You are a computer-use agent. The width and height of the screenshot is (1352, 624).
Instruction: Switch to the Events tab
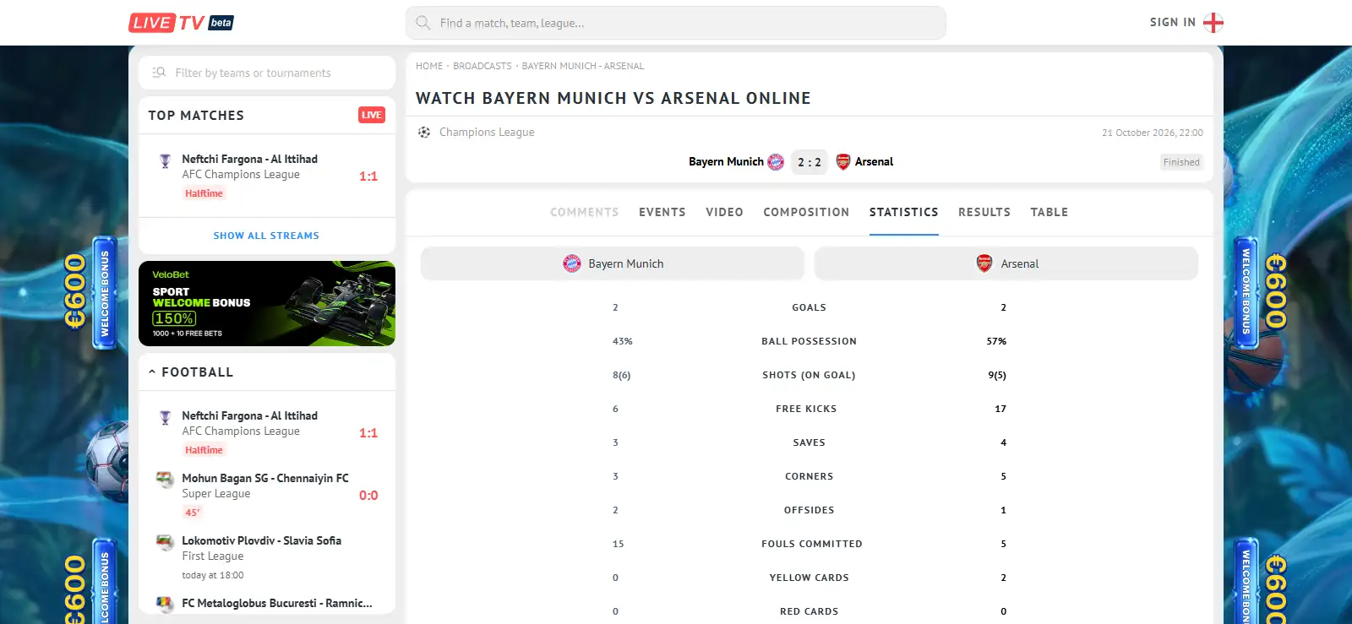[662, 212]
